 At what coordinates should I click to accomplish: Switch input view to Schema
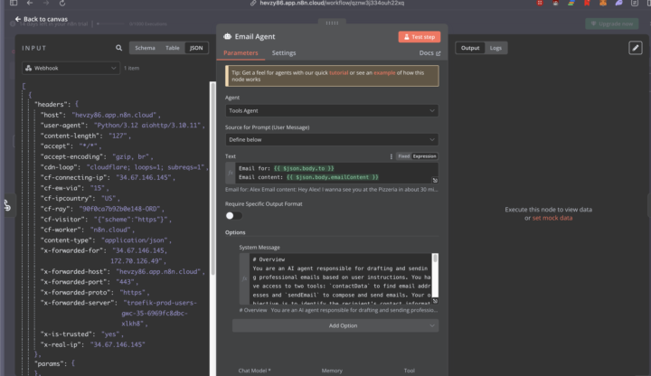click(145, 48)
